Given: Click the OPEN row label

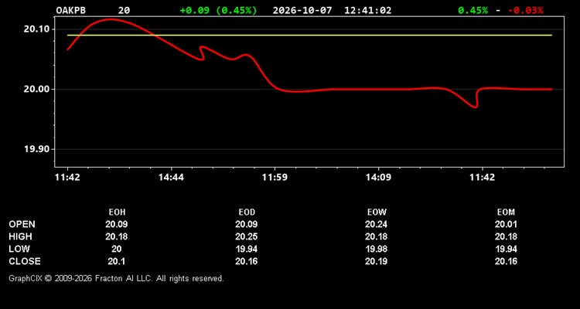Looking at the screenshot, I should tap(22, 224).
